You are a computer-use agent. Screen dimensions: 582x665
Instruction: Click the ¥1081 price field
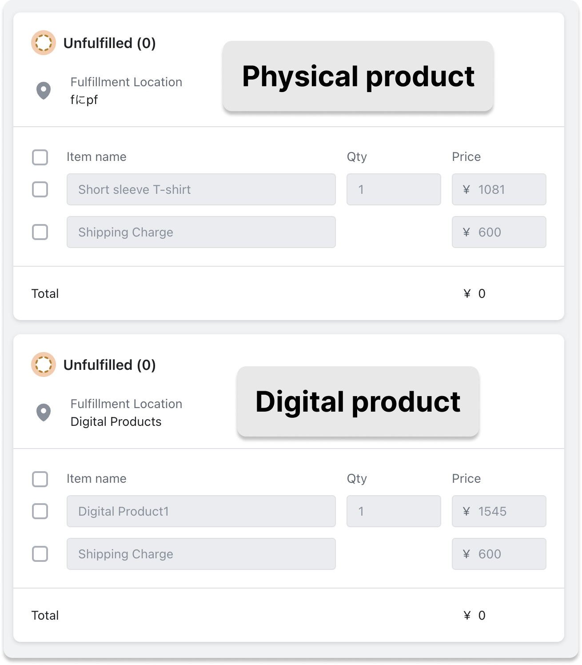(499, 189)
